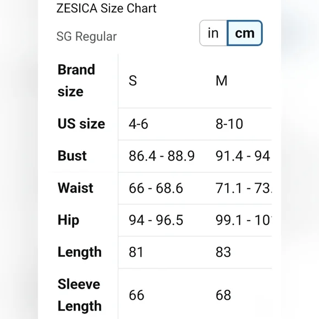This screenshot has width=319, height=319.
Task: Select the S brand size column header
Action: tap(133, 81)
